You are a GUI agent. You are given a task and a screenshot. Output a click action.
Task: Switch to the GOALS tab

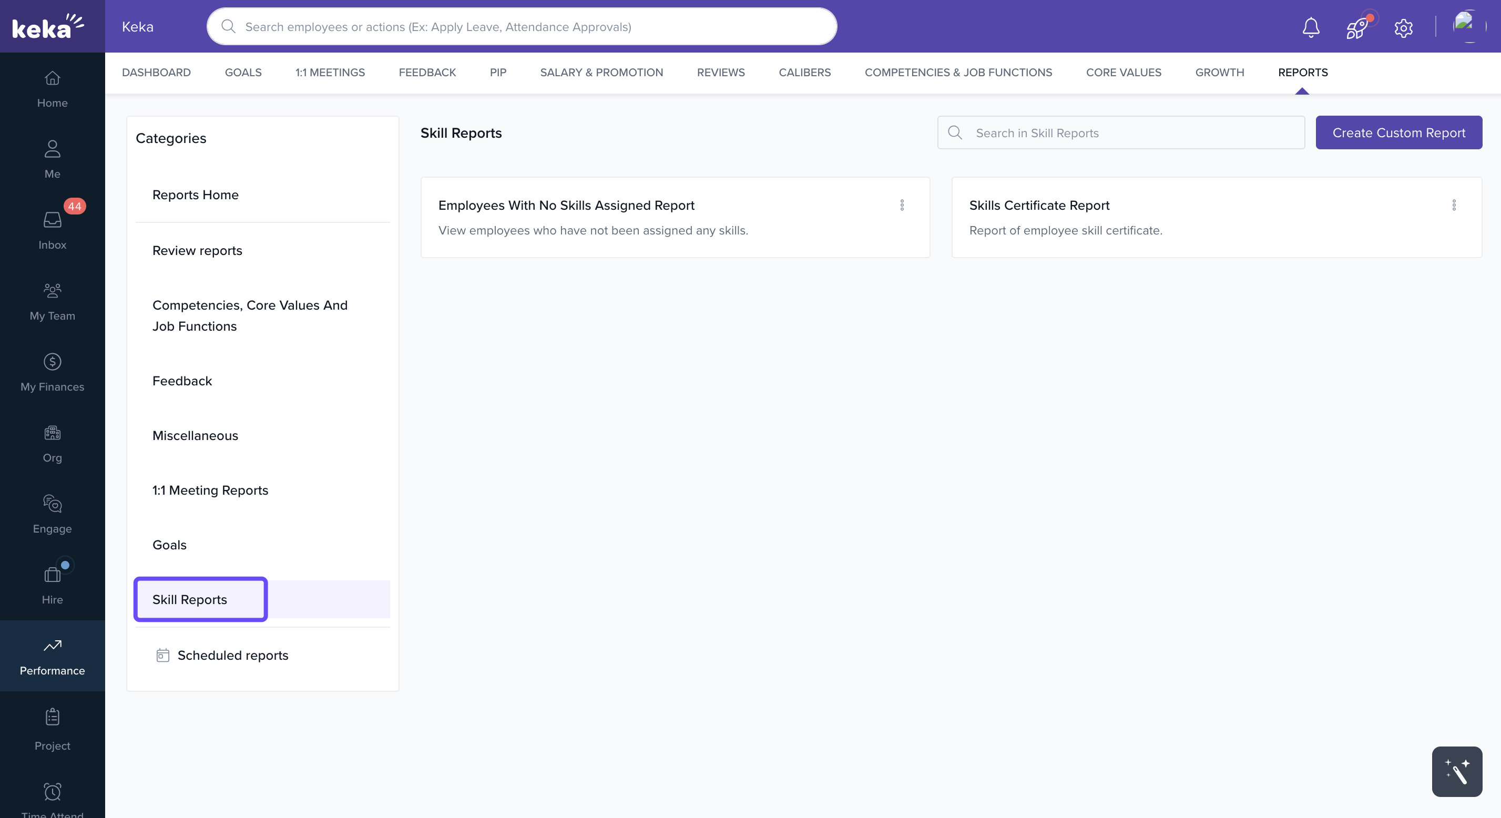pyautogui.click(x=243, y=72)
